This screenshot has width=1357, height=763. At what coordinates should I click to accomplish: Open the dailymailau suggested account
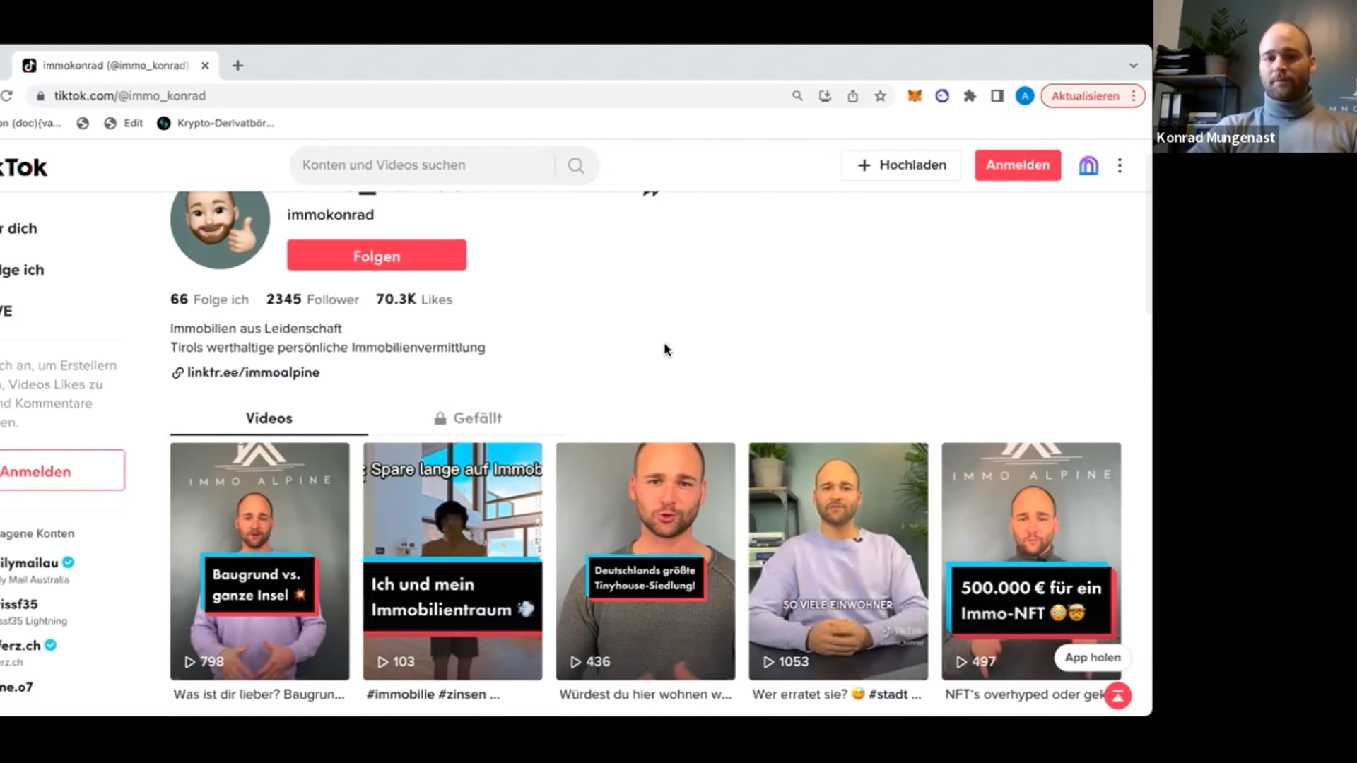37,569
